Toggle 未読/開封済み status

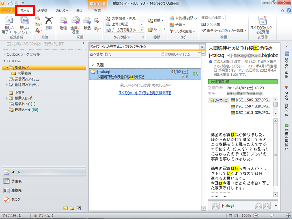[183, 18]
